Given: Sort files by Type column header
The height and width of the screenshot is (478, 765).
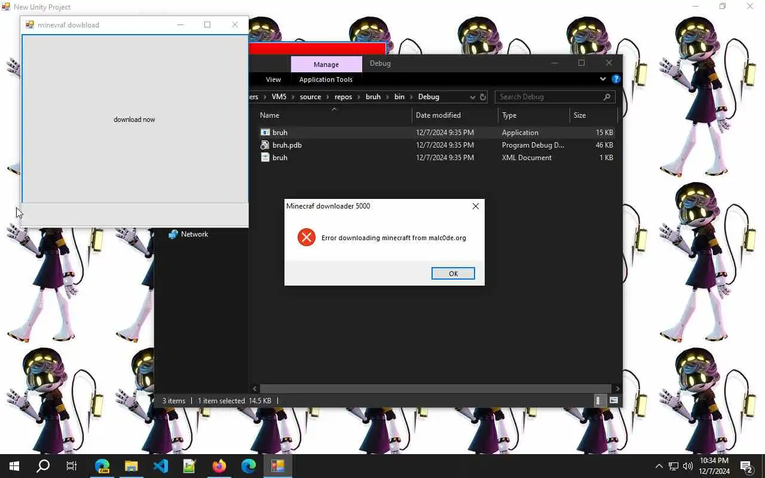Looking at the screenshot, I should pos(534,115).
